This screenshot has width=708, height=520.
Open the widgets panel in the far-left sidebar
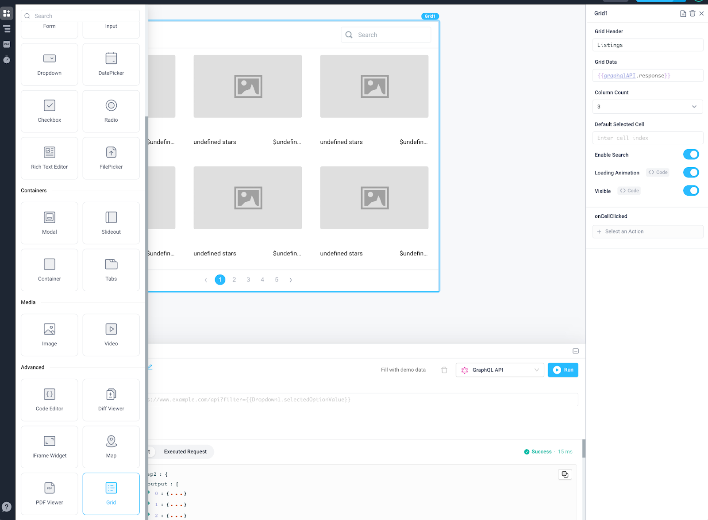(7, 13)
